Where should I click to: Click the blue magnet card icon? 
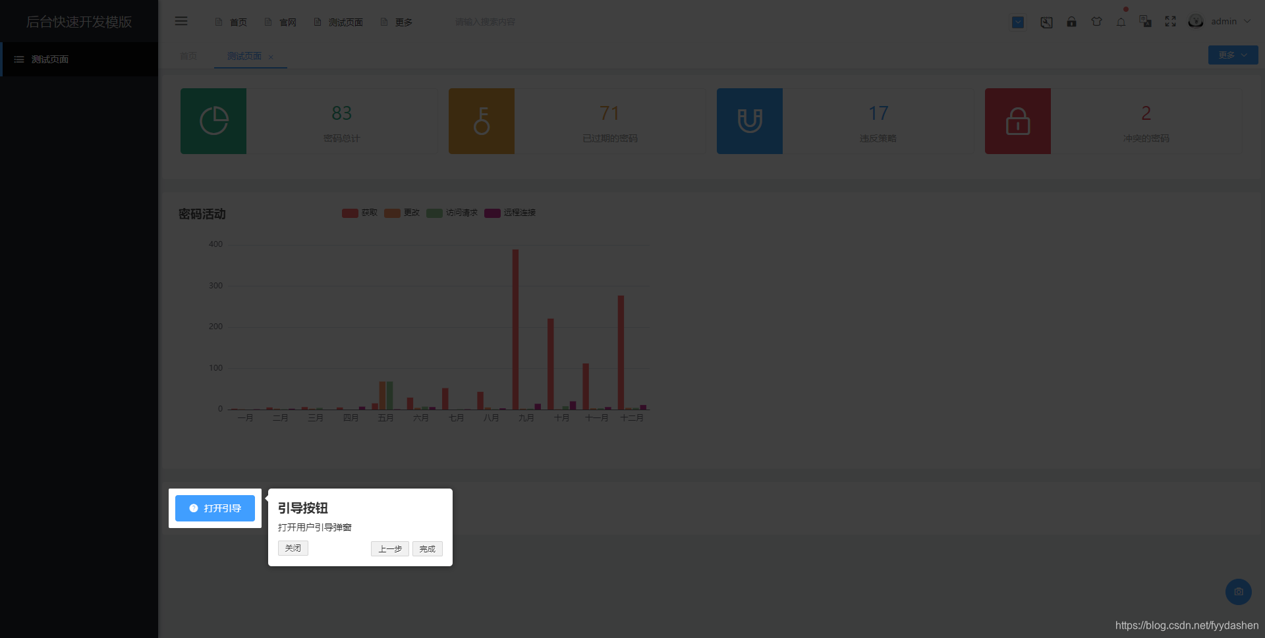(750, 121)
